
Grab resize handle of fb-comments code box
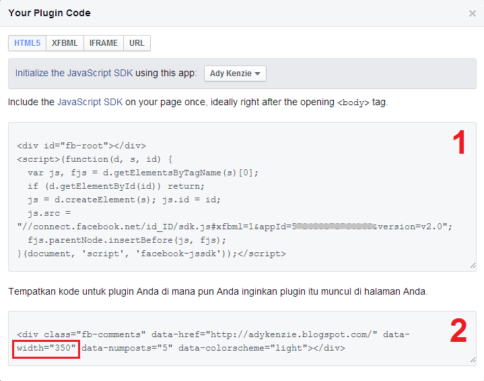(473, 361)
